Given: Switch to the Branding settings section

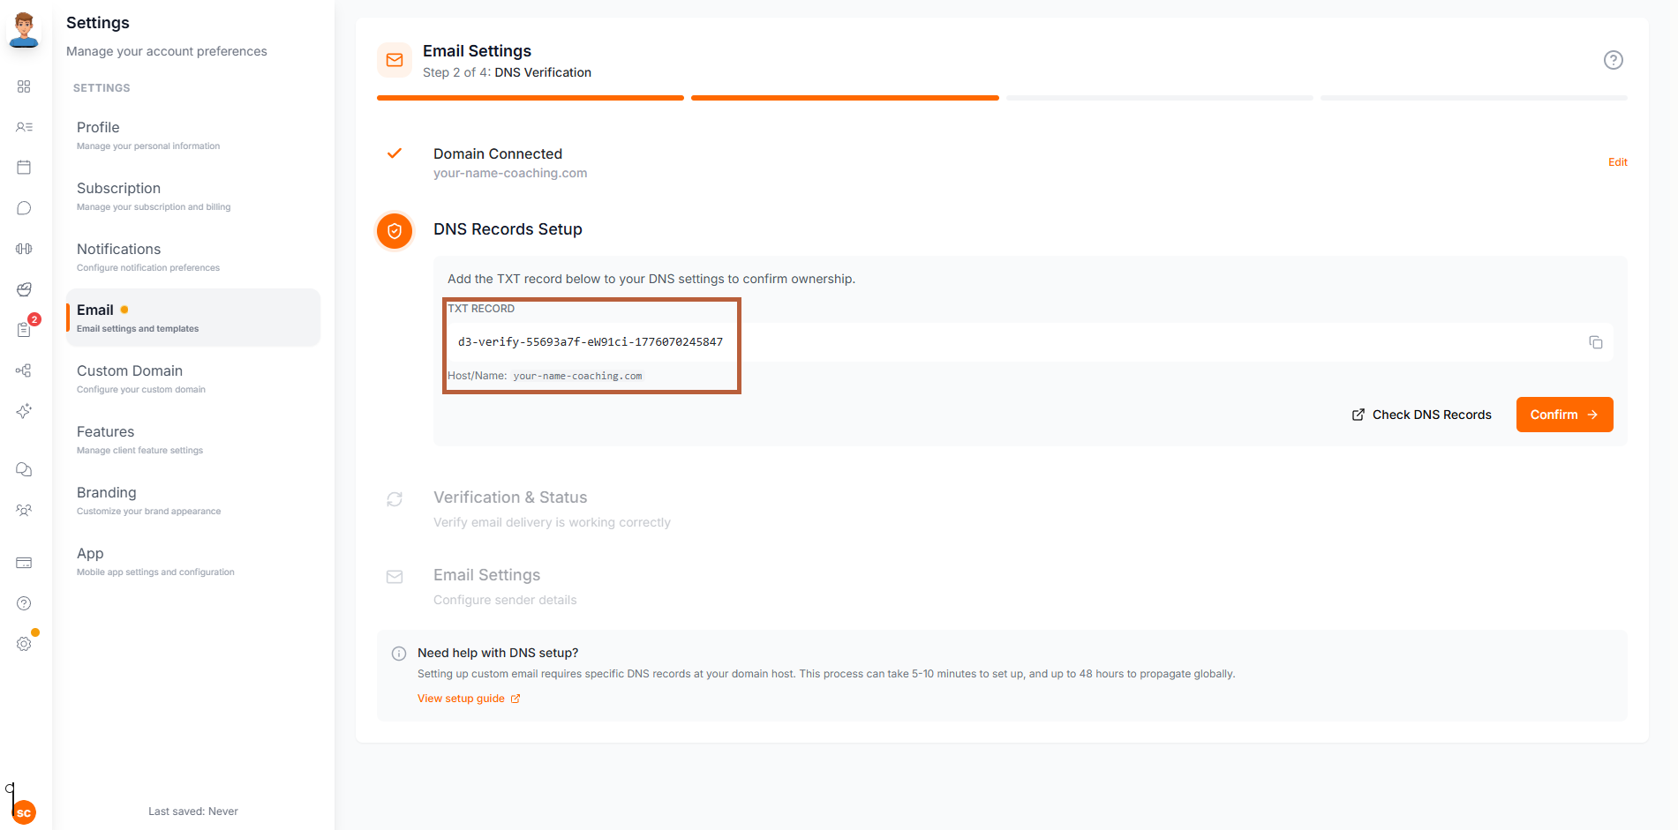Looking at the screenshot, I should click(106, 492).
